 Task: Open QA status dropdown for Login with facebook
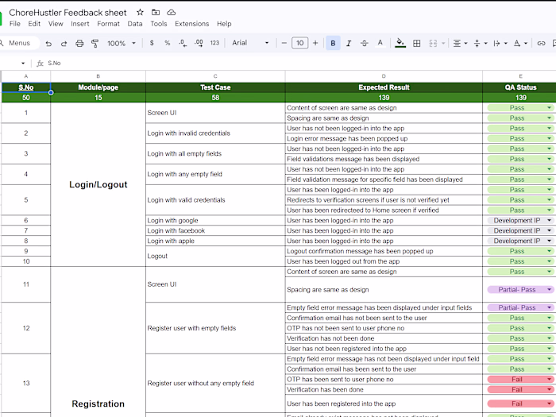[x=550, y=230]
